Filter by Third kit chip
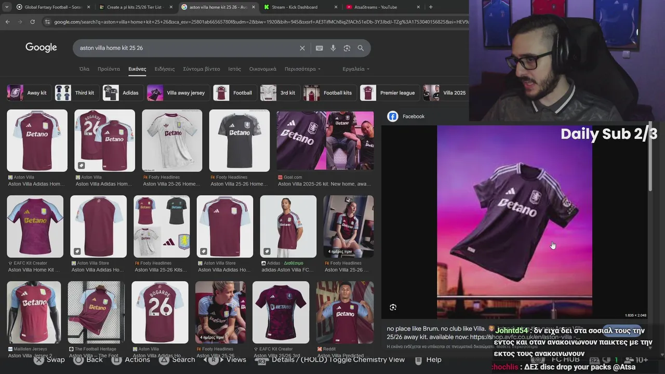The image size is (665, 374). (77, 93)
